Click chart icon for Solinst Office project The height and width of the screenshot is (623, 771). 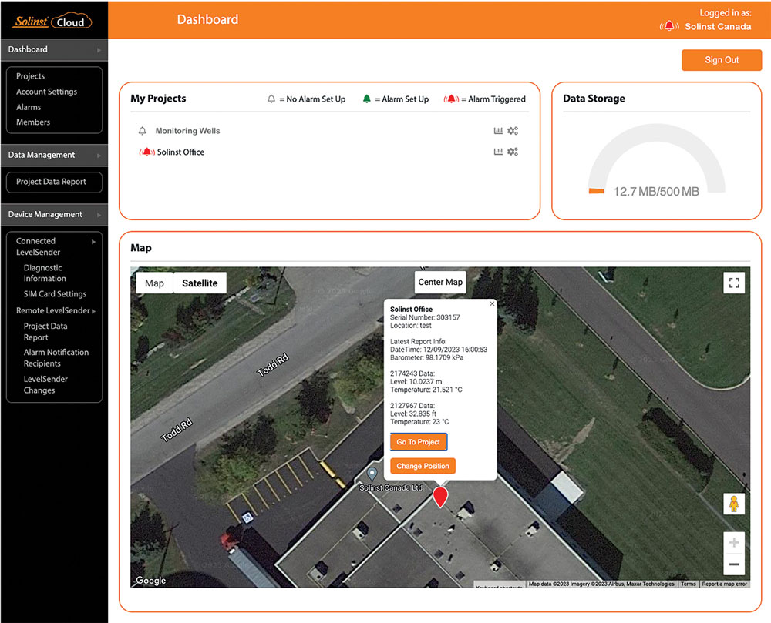pyautogui.click(x=498, y=152)
